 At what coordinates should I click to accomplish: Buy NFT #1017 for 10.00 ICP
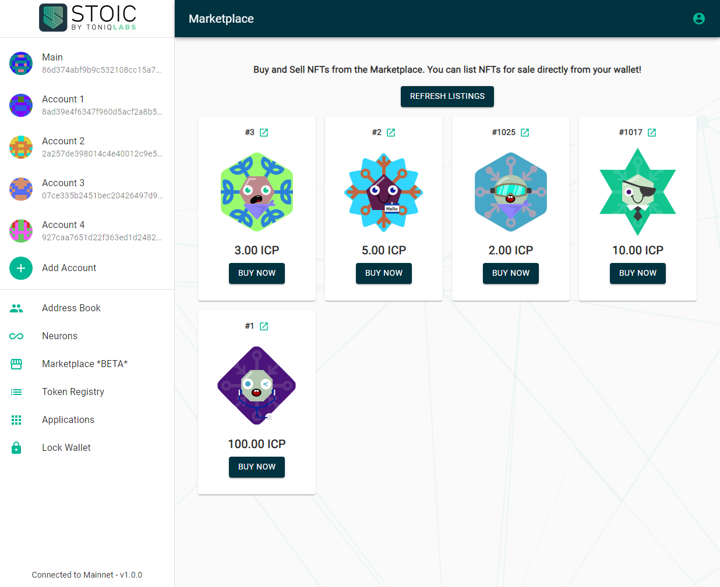click(638, 273)
